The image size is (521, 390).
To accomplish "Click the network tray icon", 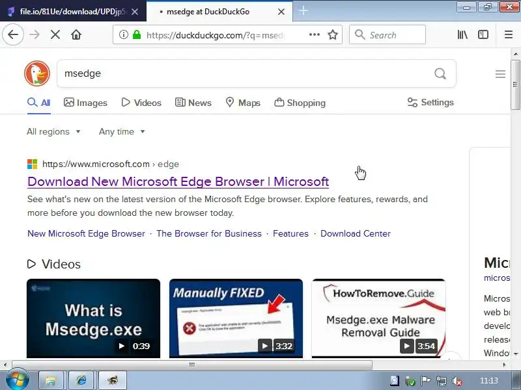I will tap(442, 381).
